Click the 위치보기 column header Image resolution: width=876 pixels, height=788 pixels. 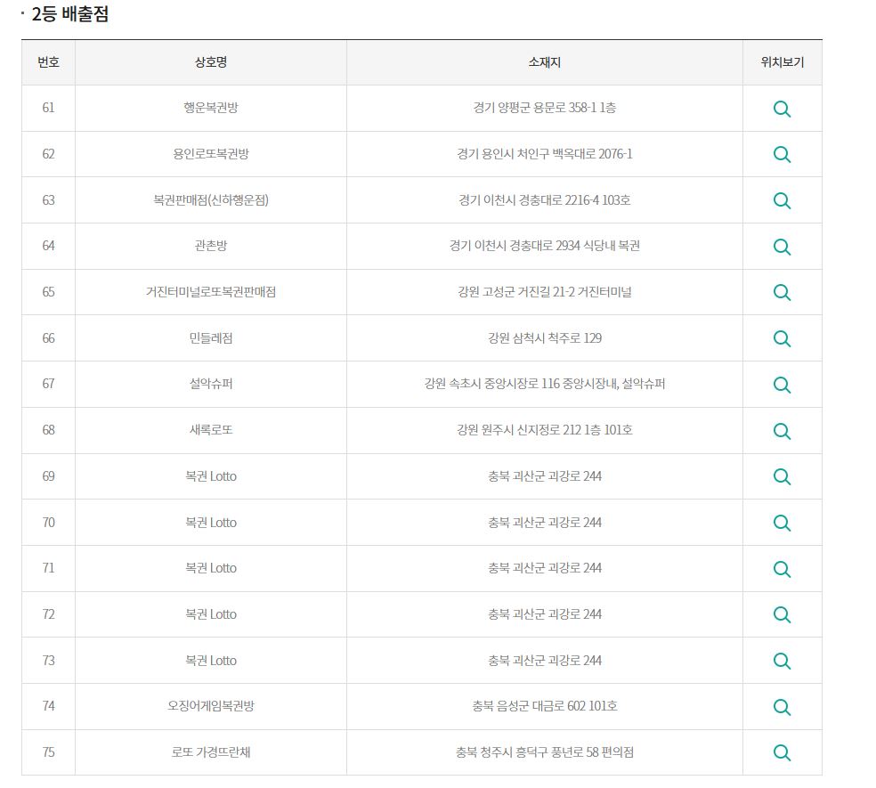tap(782, 62)
